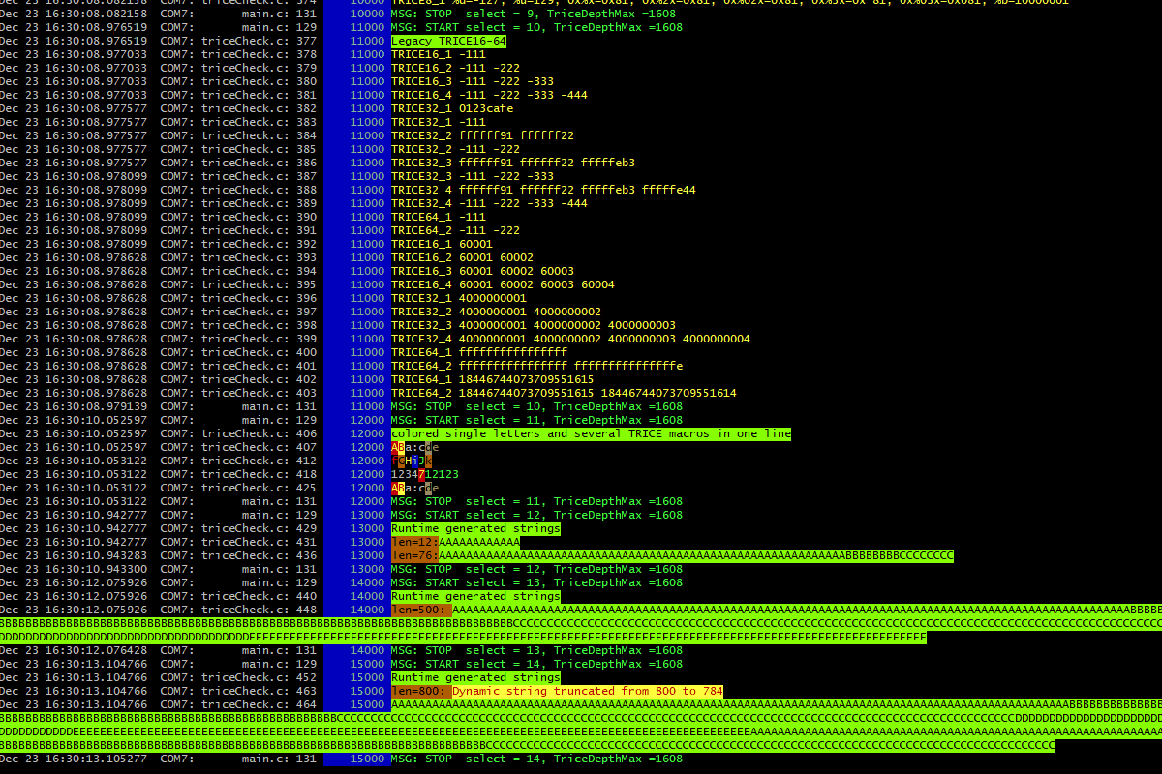
Task: Click "Runtime generated strings" on triceCheck.c line 440
Action: [475, 596]
